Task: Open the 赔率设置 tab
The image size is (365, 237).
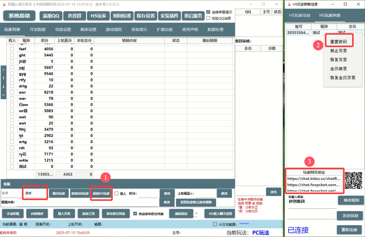Action: [88, 30]
